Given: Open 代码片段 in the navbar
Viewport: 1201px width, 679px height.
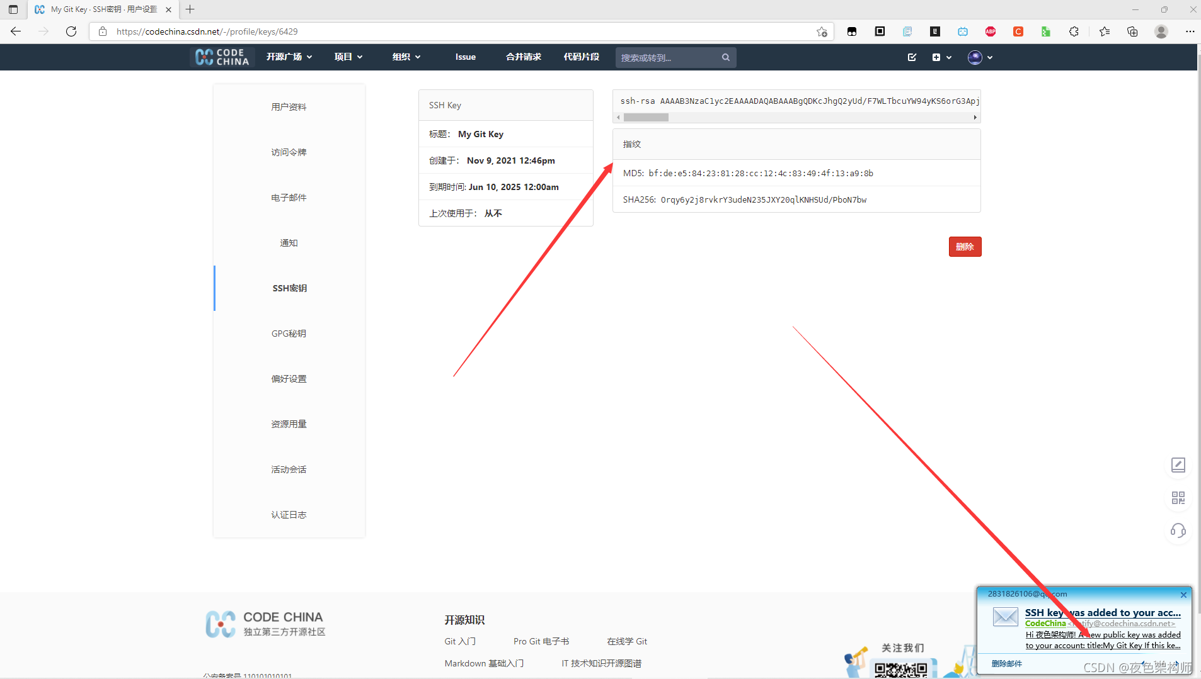Looking at the screenshot, I should 582,57.
